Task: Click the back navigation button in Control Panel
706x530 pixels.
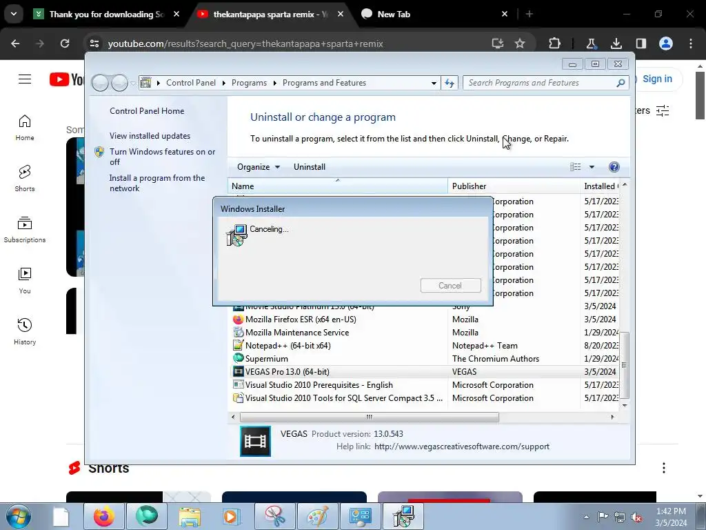Action: pyautogui.click(x=101, y=83)
